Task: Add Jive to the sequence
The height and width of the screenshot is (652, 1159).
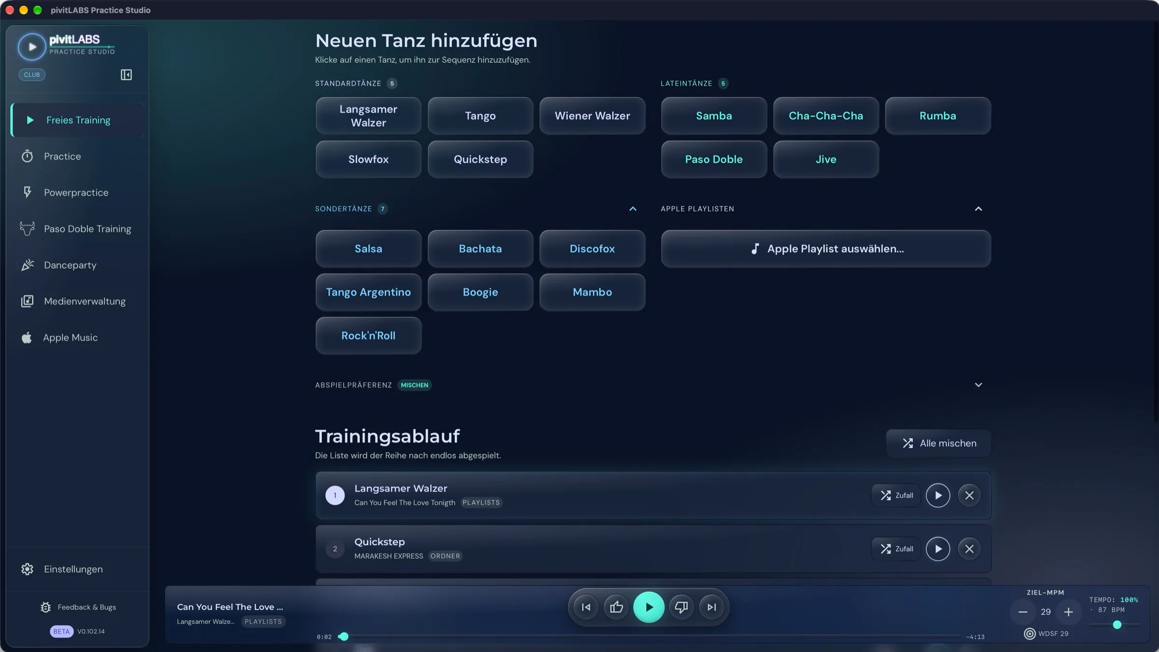Action: coord(826,159)
